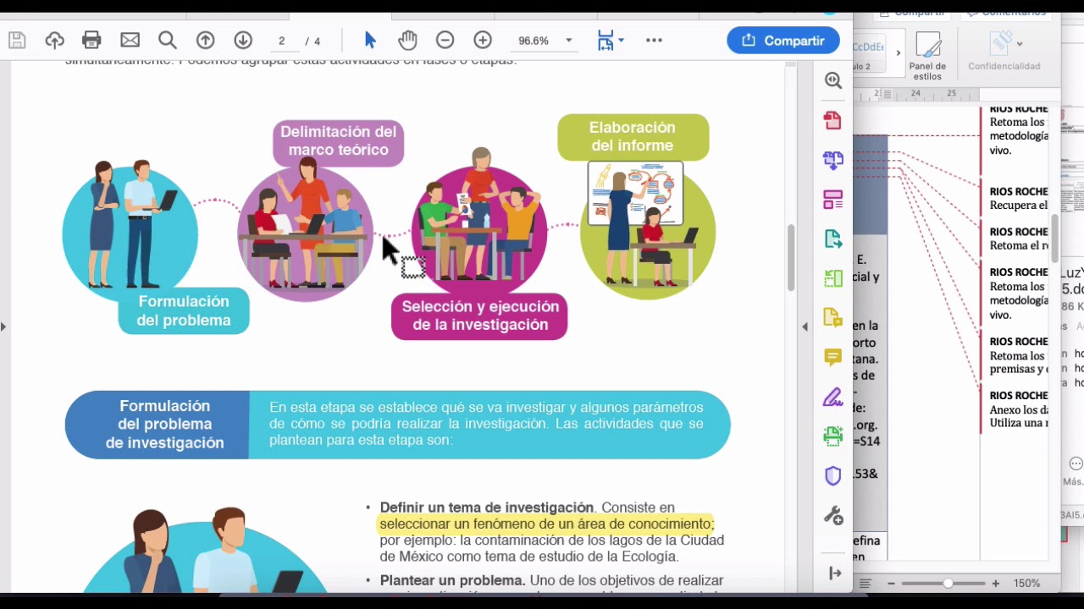Collapse the right tools pane arrow
1084x609 pixels.
(x=835, y=573)
